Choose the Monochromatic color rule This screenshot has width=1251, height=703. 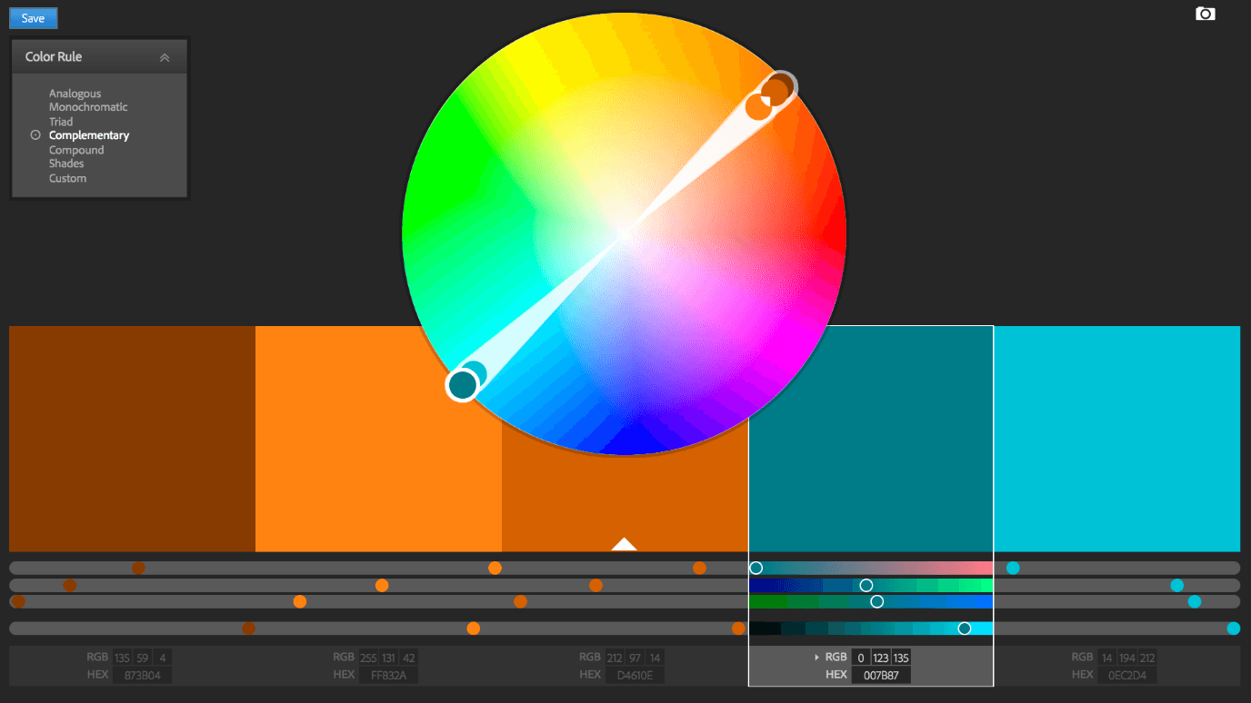(x=88, y=107)
